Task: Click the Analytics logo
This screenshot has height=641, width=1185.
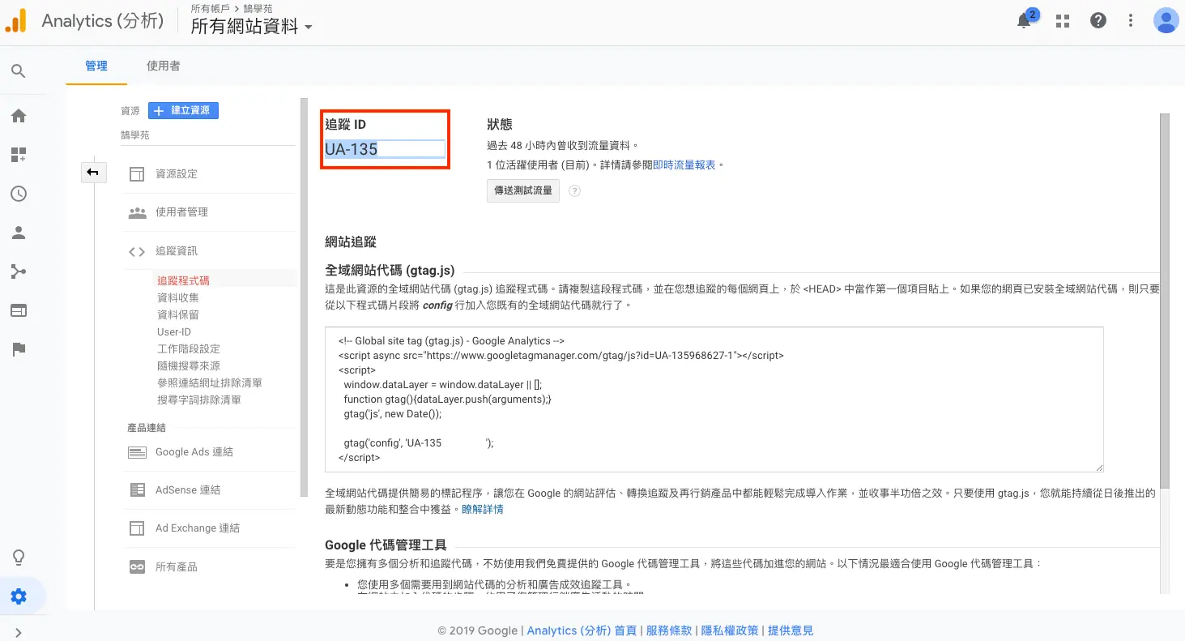Action: tap(15, 21)
